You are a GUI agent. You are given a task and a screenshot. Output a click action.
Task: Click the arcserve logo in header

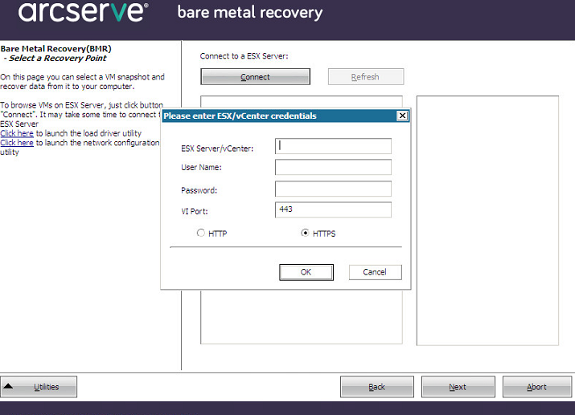[x=84, y=12]
